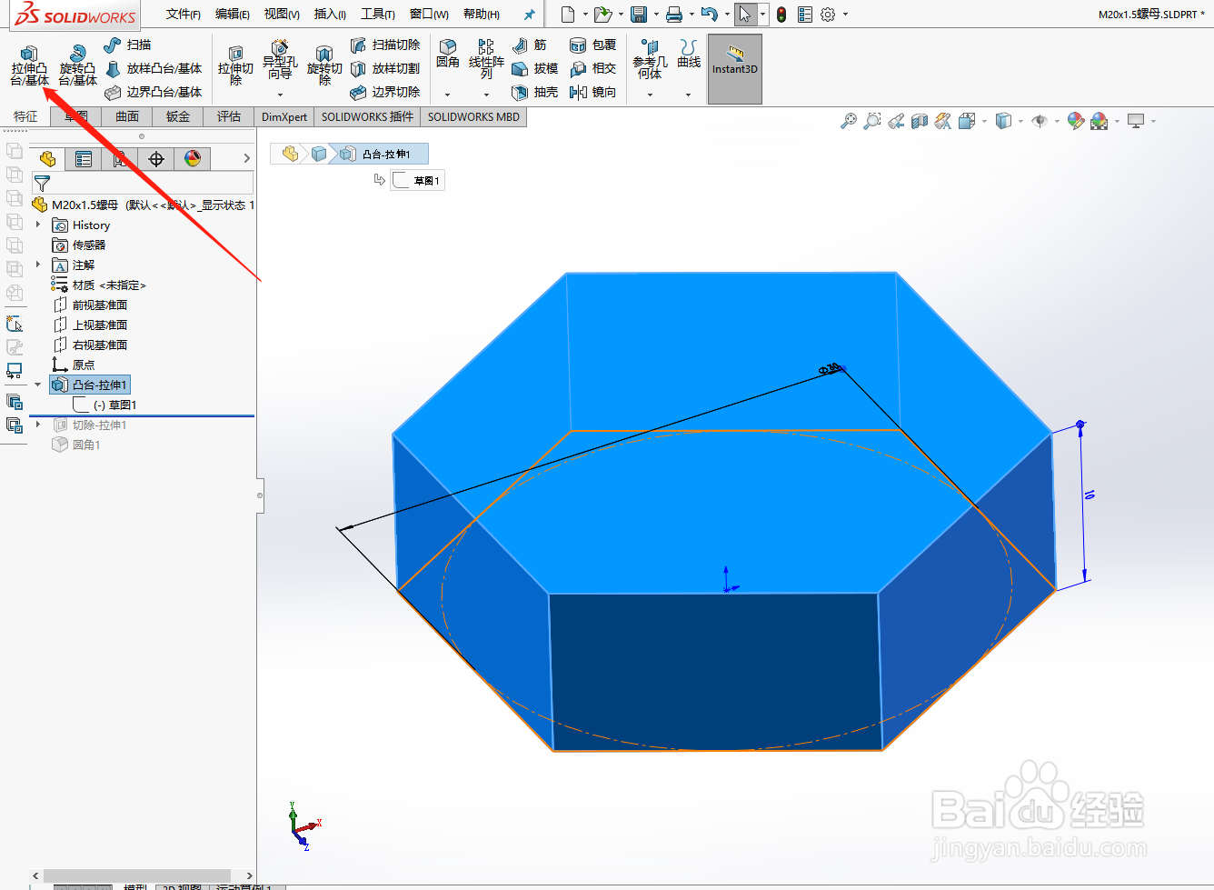This screenshot has width=1214, height=890.
Task: Switch to the 评估 evaluate tab
Action: click(x=229, y=116)
